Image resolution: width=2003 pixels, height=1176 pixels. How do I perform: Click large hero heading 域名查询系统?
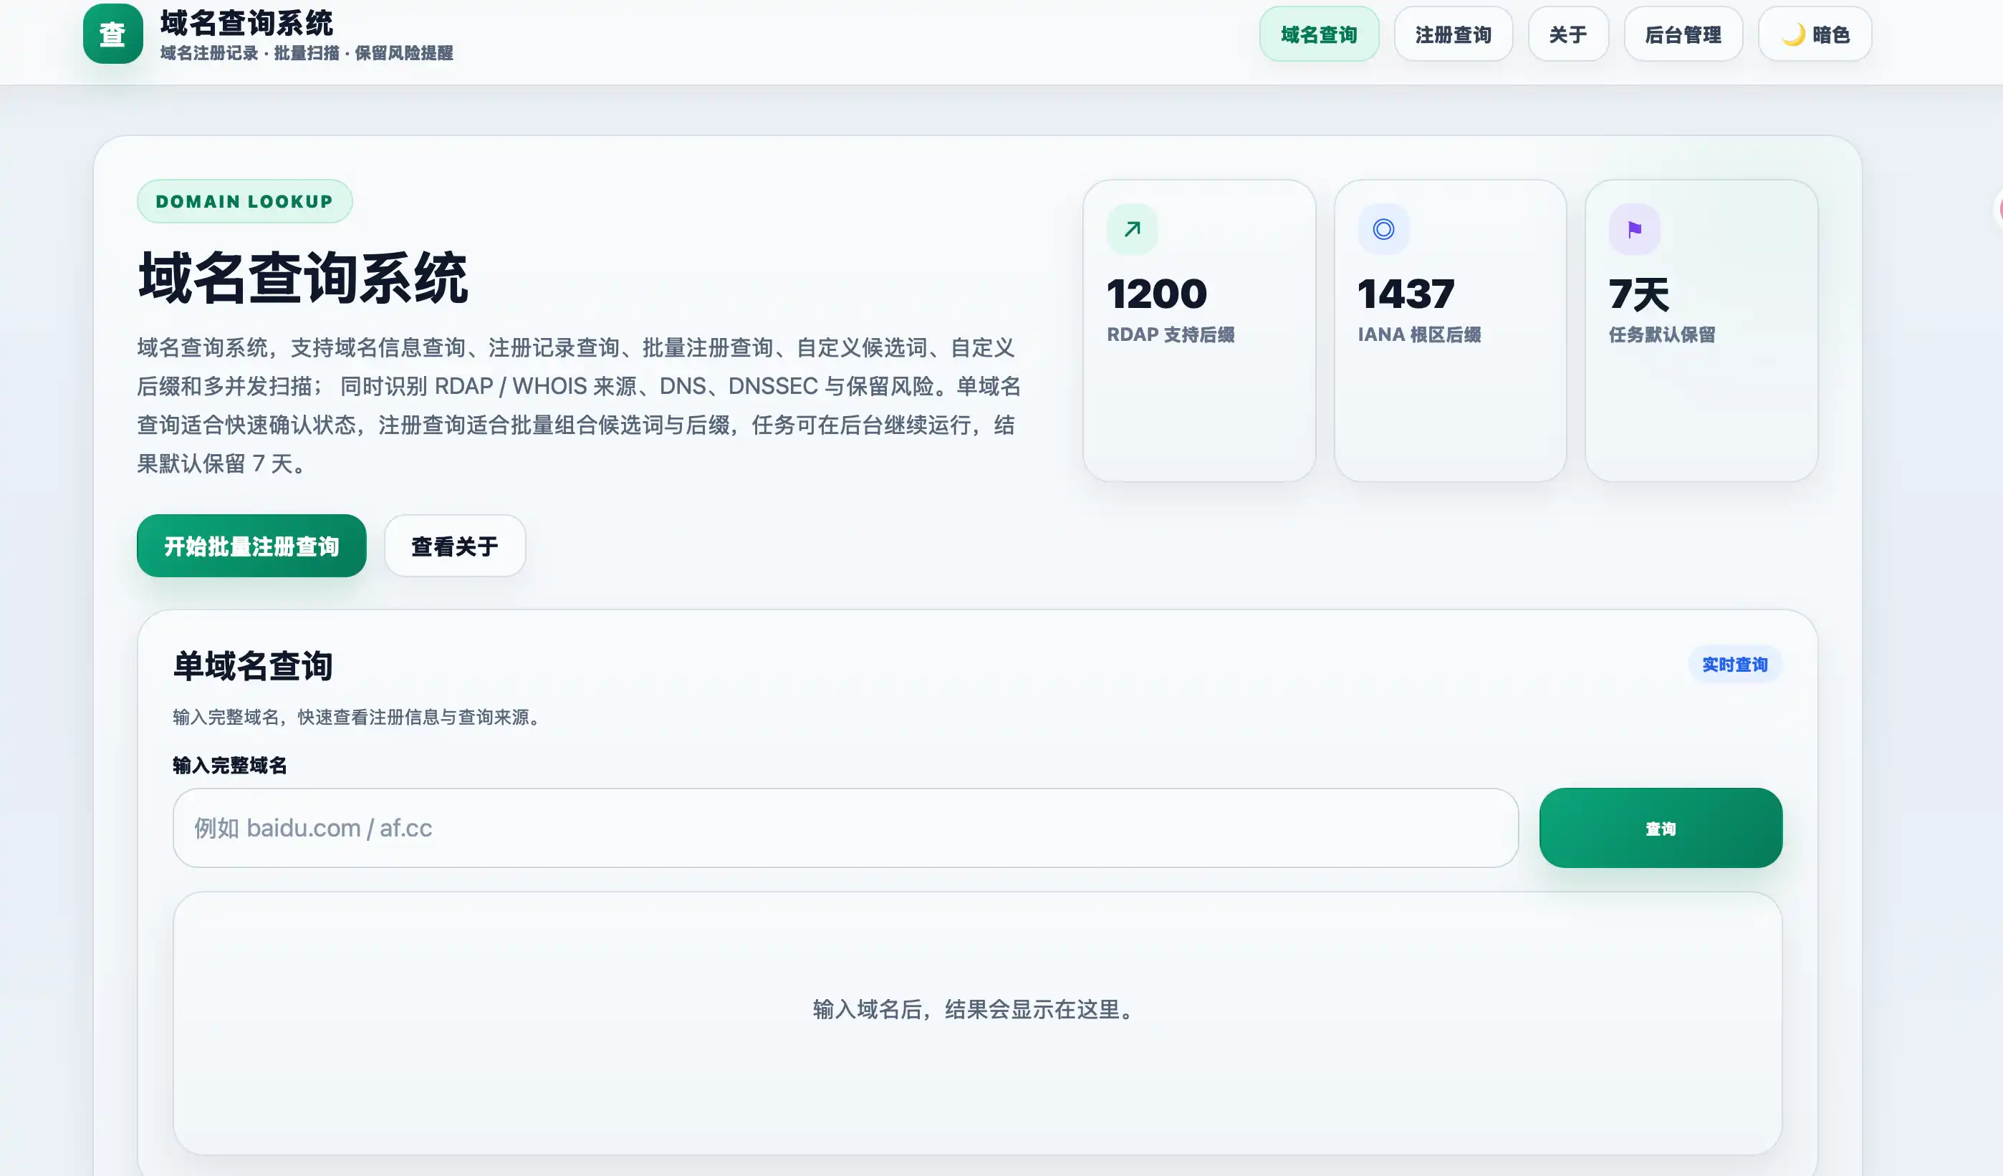tap(303, 278)
